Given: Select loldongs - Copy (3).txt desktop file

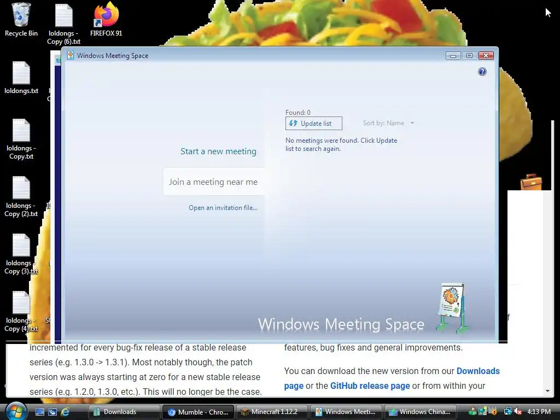Looking at the screenshot, I should (x=21, y=254).
